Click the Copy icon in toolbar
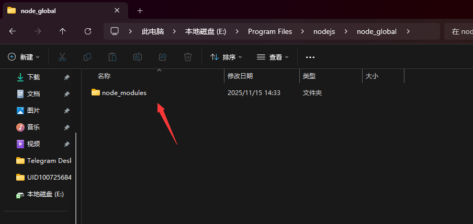Screen dimensions: 473x224 (87, 57)
